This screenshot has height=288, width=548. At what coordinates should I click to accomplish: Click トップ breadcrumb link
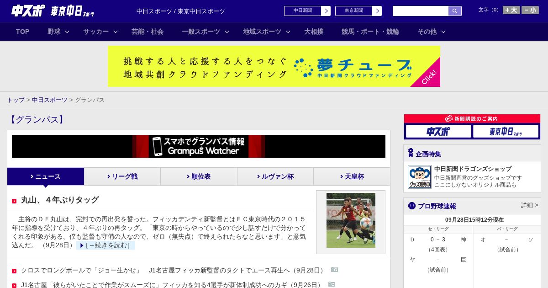click(x=16, y=100)
